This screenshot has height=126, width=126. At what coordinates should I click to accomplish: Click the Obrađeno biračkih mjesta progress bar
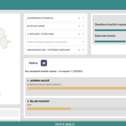[110, 30]
